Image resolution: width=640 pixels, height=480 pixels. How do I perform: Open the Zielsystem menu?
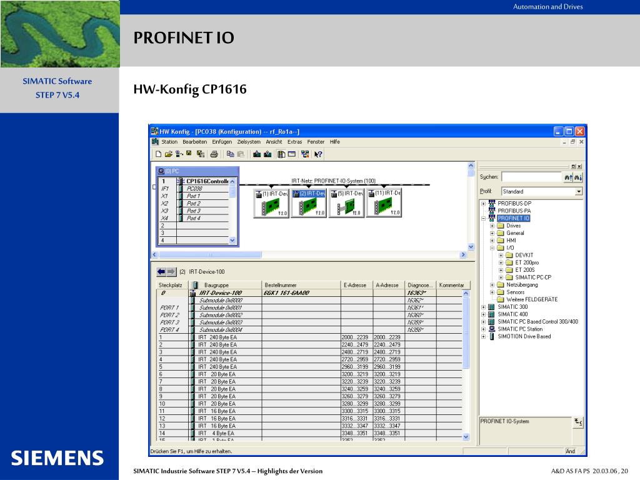coord(249,142)
